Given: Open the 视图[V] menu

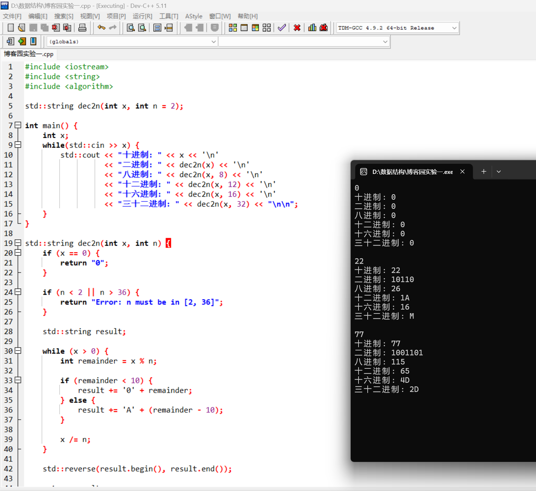Looking at the screenshot, I should click(x=90, y=16).
